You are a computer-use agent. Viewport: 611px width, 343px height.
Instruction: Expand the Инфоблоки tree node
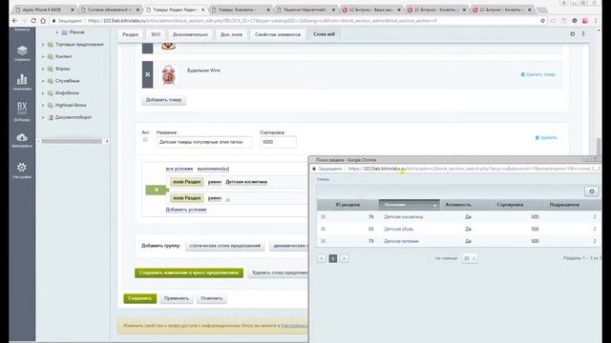43,93
